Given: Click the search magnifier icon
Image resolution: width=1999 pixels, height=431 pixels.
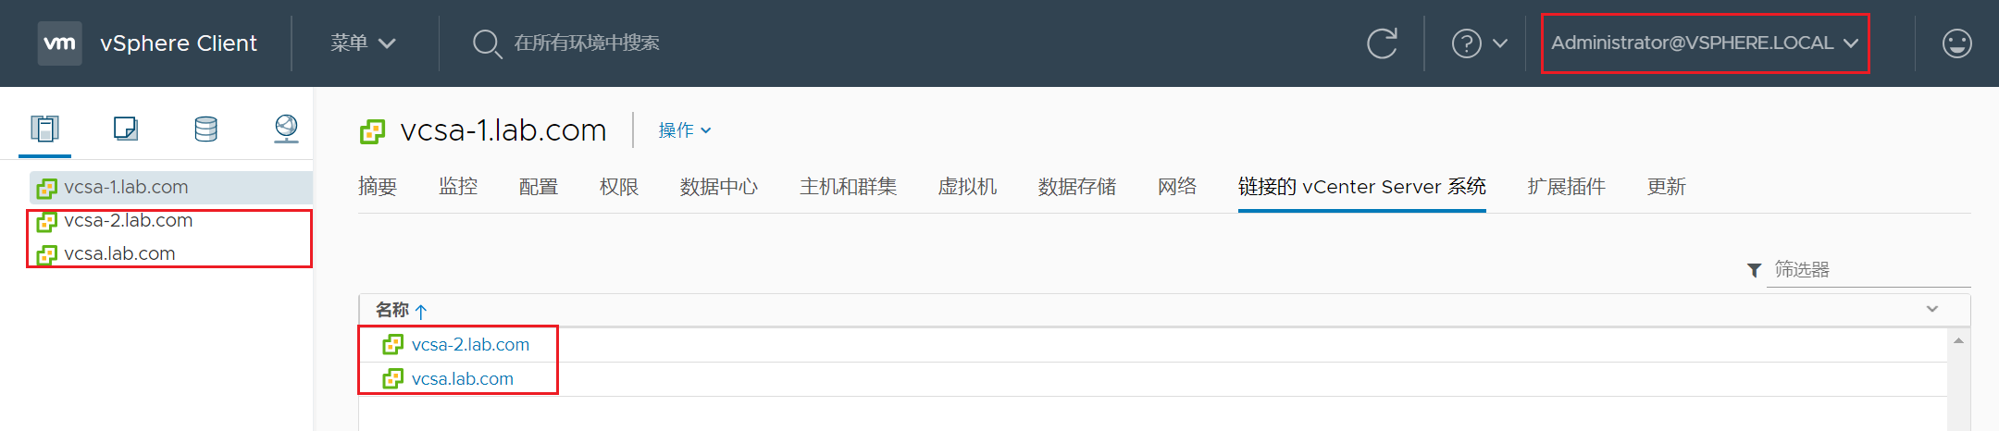Looking at the screenshot, I should click(x=486, y=43).
